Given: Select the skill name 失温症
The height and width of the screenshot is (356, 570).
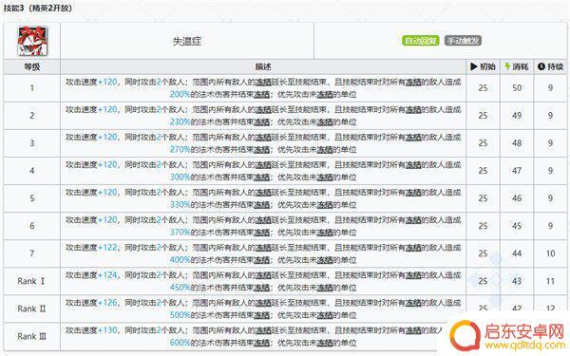Looking at the screenshot, I should pos(187,42).
